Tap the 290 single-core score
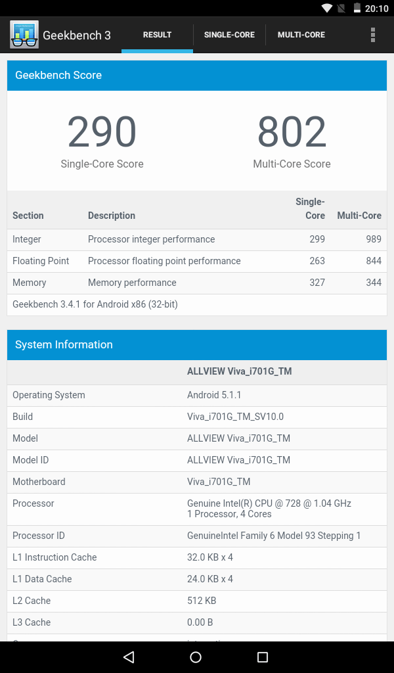The image size is (394, 673). point(102,131)
